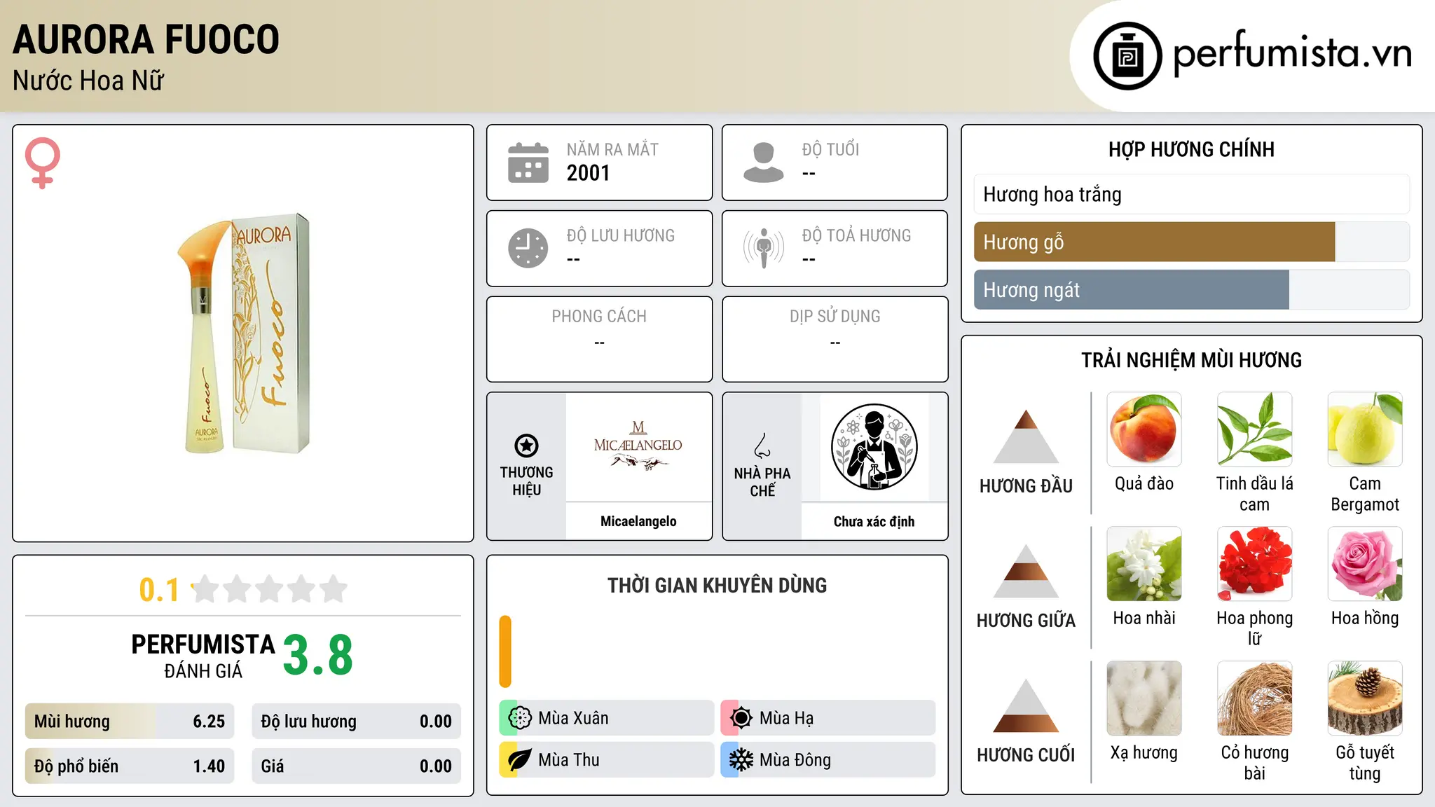Click the perfumista.vn site name
The height and width of the screenshot is (807, 1435).
1292,53
